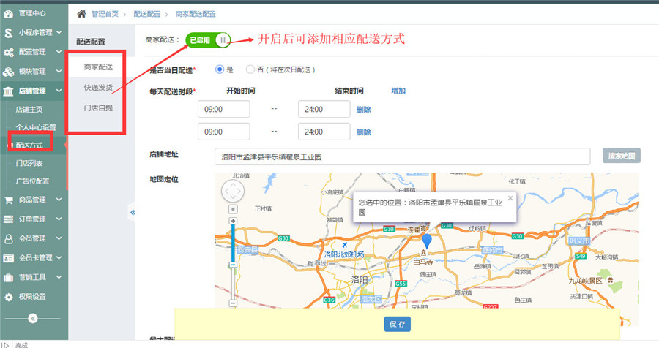The height and width of the screenshot is (348, 659).
Task: Collapse the sub-panel with the blue double chevron
Action: (x=133, y=213)
